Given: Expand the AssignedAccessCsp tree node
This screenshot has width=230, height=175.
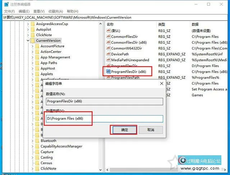Looking at the screenshot, I should click(28, 24).
